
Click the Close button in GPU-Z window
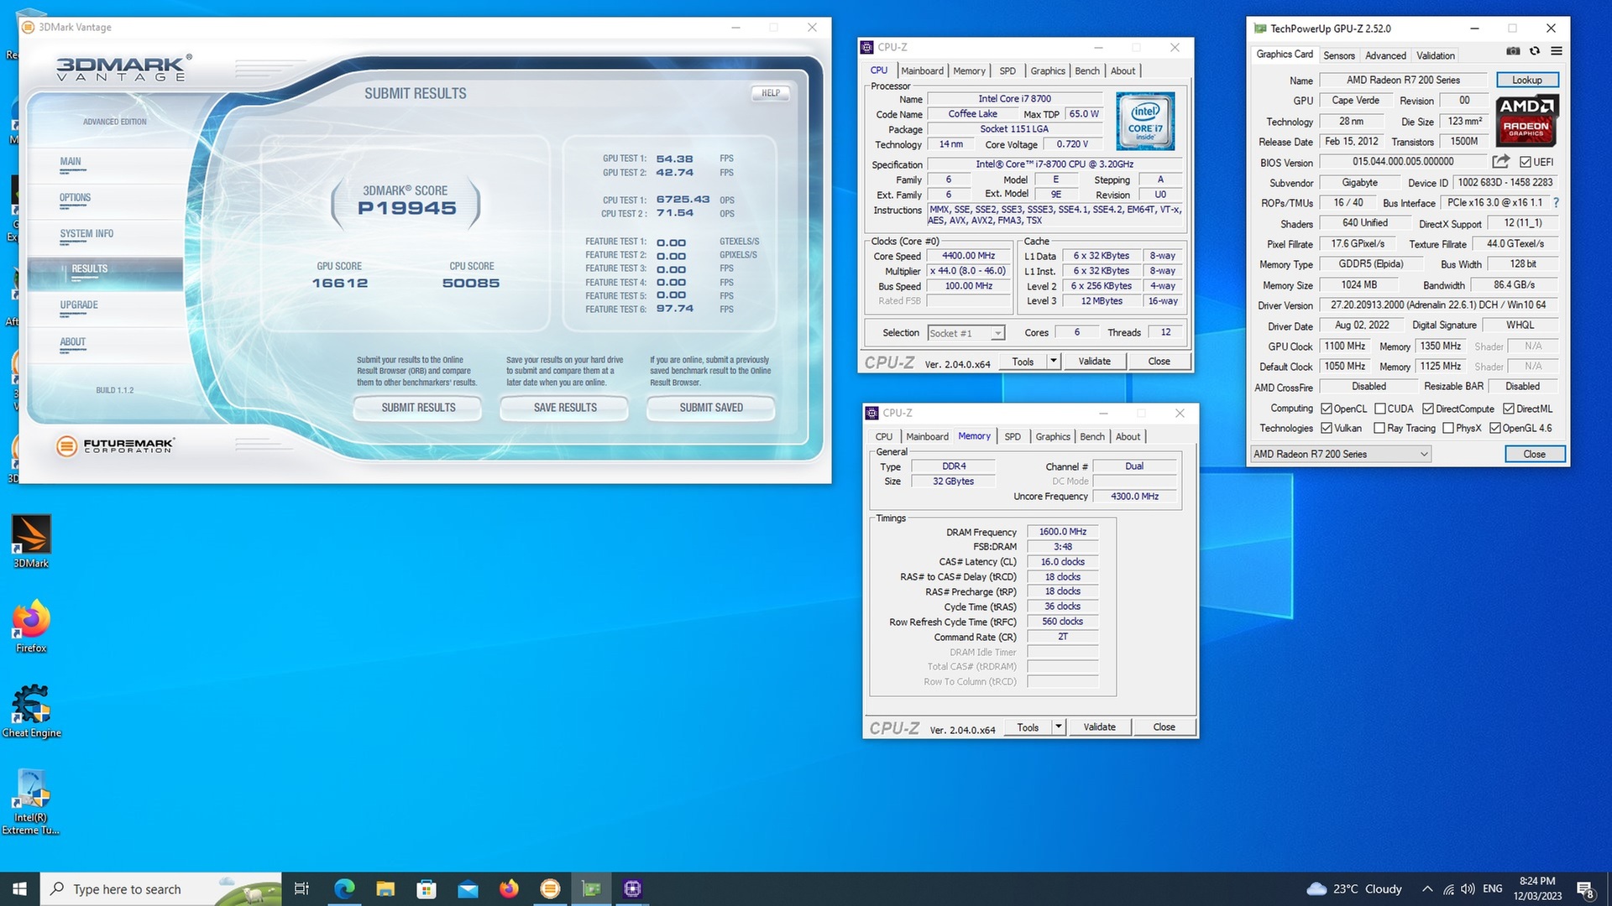pyautogui.click(x=1534, y=454)
